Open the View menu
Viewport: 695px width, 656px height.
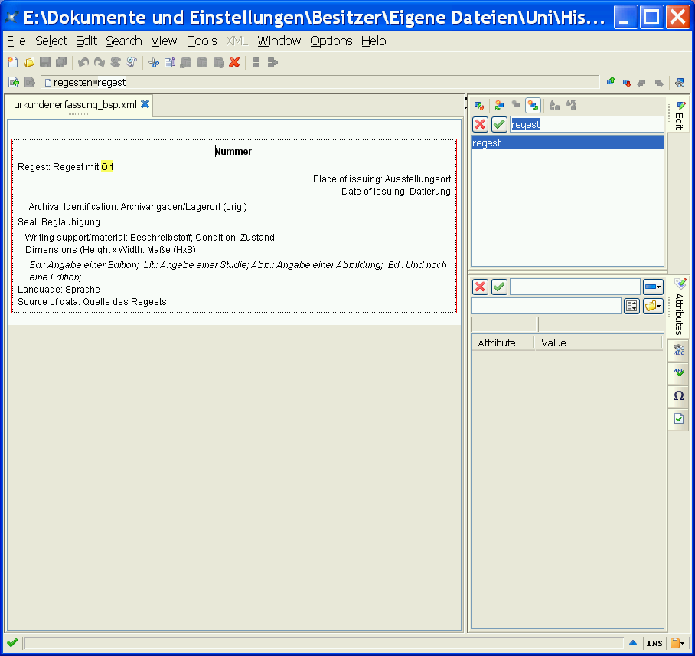click(164, 41)
